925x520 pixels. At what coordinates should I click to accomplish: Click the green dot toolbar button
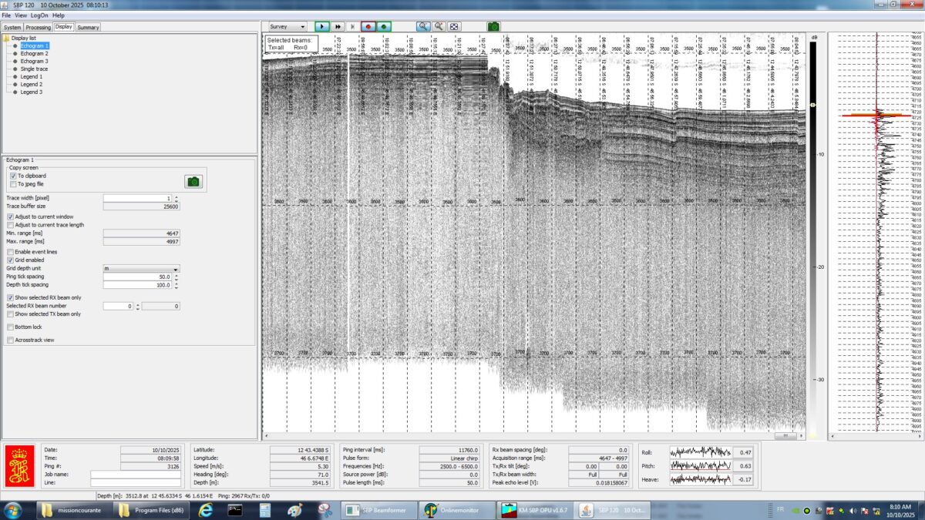coord(384,26)
